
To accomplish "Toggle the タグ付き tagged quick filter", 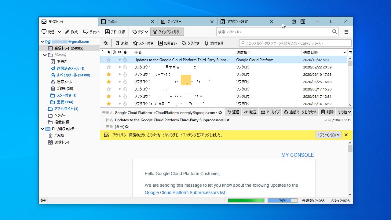I will coord(191,43).
